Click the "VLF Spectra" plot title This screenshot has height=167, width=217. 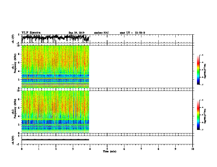(31, 33)
